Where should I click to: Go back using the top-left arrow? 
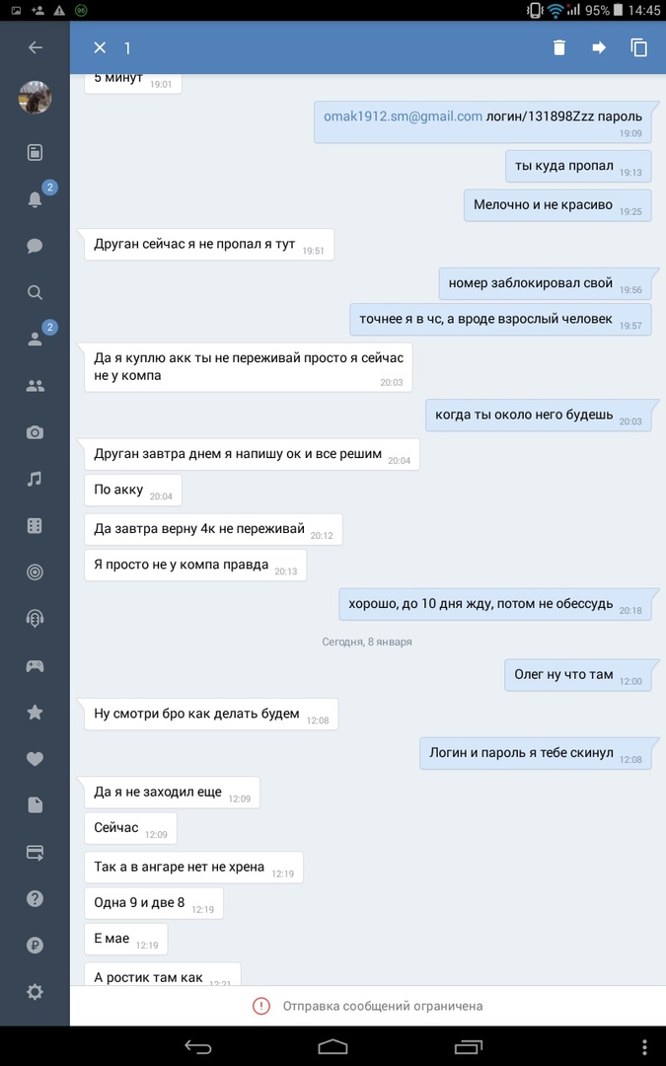tap(36, 47)
